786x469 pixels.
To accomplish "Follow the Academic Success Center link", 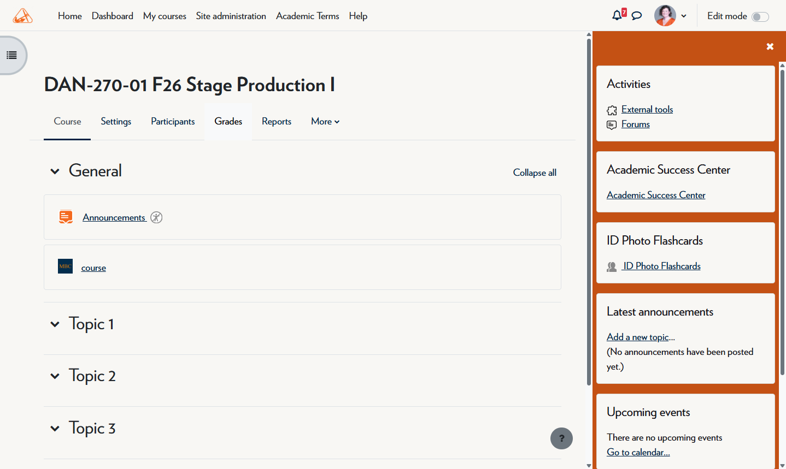I will (656, 195).
